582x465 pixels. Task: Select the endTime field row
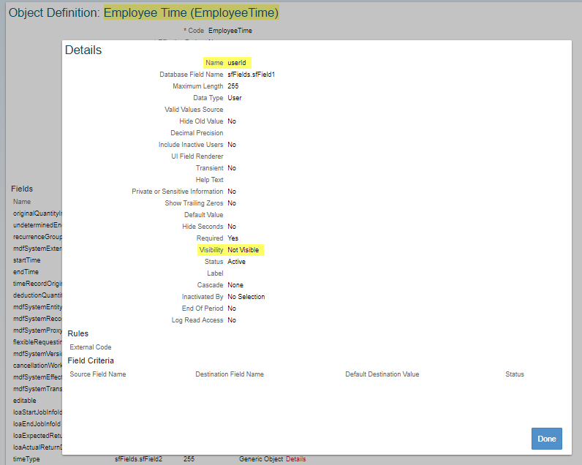pos(26,272)
